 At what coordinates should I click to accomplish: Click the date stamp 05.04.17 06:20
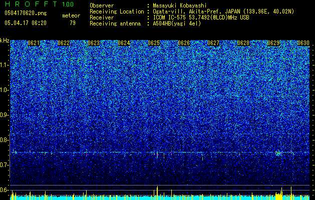(x=26, y=23)
